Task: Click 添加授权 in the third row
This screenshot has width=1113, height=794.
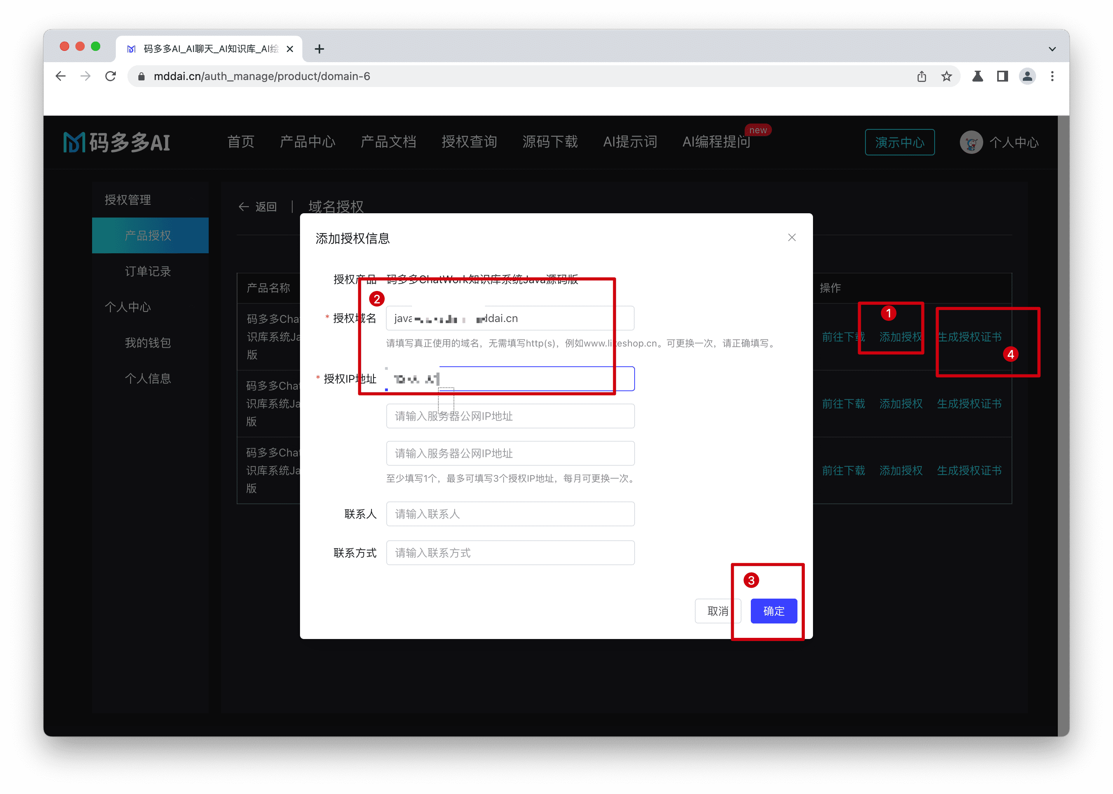Action: point(901,470)
